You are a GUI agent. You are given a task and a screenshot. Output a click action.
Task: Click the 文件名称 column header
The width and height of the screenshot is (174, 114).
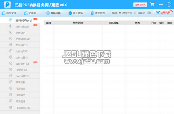(78, 23)
